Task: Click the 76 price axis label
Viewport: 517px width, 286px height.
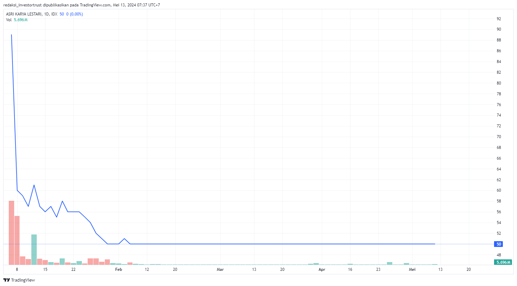Action: click(499, 105)
